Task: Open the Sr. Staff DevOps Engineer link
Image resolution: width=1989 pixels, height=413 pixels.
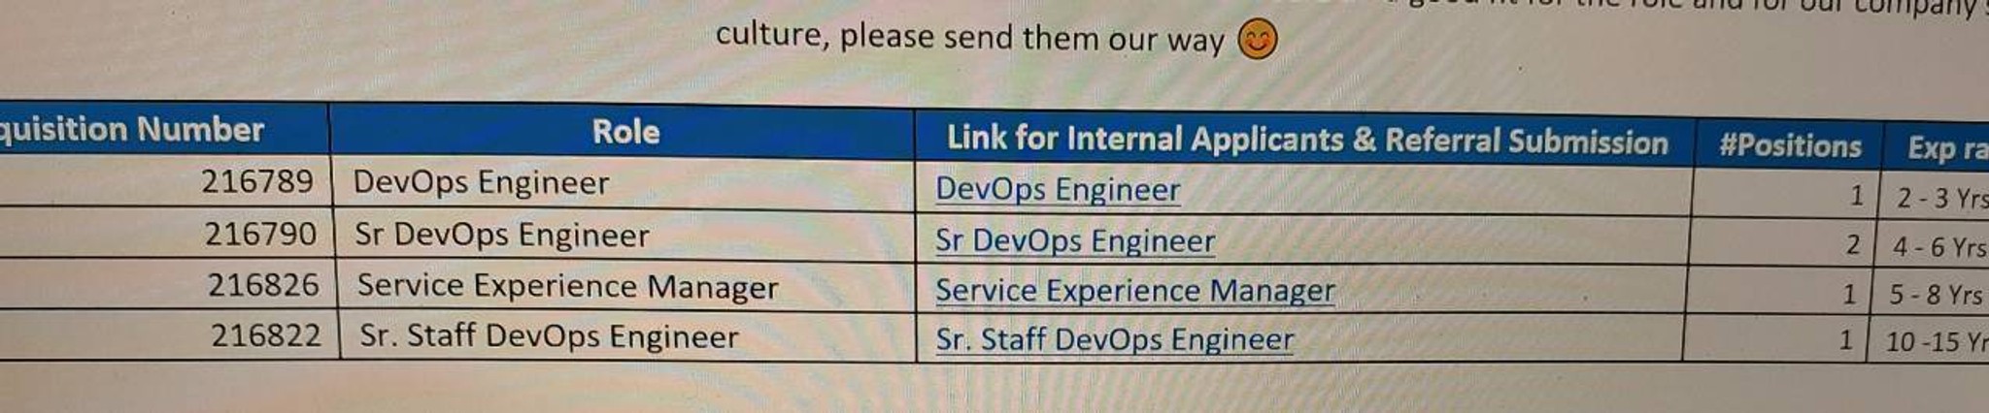Action: coord(1114,339)
